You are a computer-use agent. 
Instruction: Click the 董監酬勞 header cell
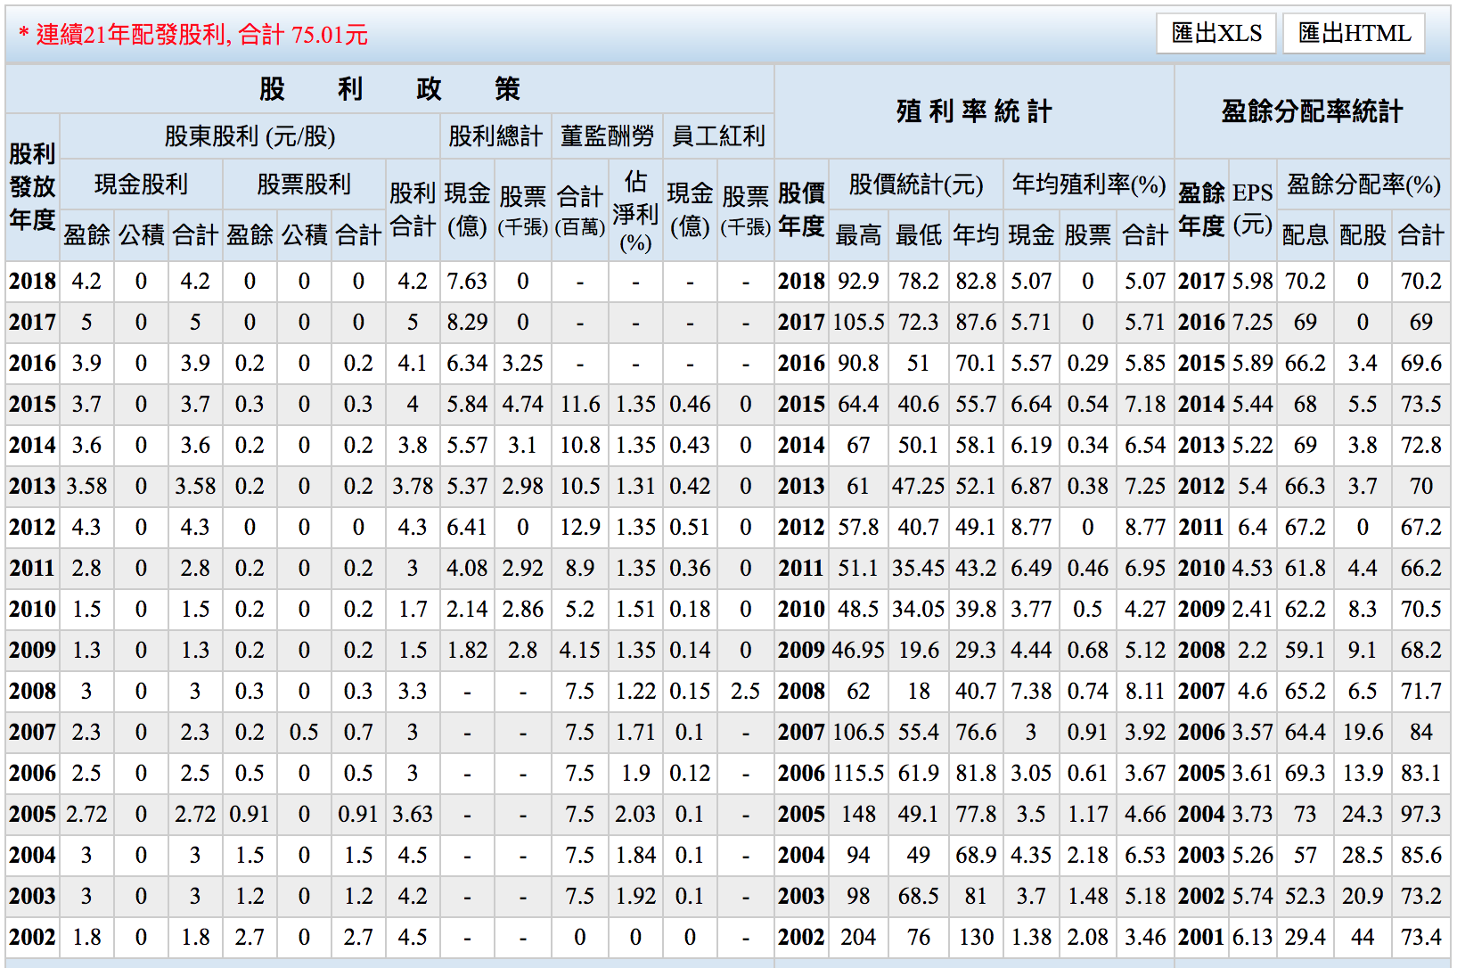tap(607, 136)
